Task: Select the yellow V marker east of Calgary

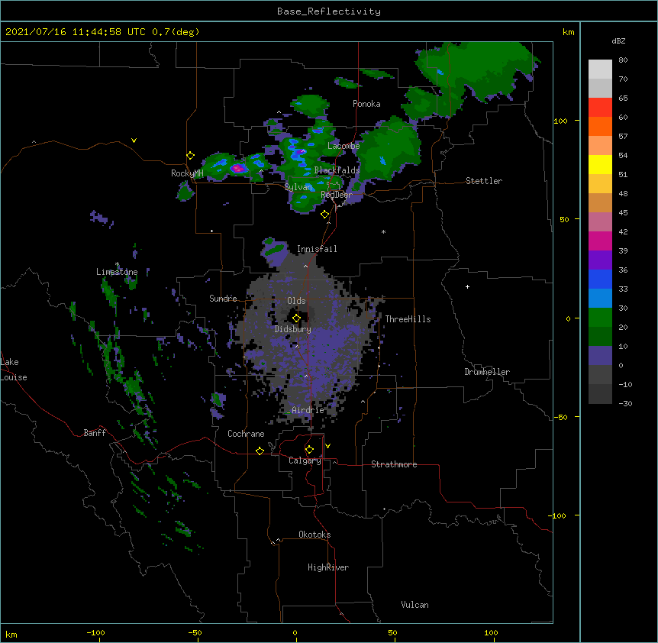Action: [327, 446]
